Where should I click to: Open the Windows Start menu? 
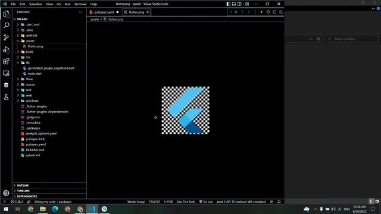5,209
